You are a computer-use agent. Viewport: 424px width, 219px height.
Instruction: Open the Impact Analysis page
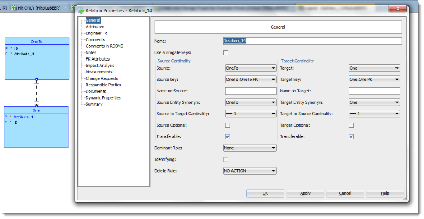[100, 66]
